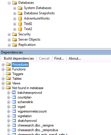Click the System Databases folder icon
The height and width of the screenshot is (135, 111).
tap(20, 8)
